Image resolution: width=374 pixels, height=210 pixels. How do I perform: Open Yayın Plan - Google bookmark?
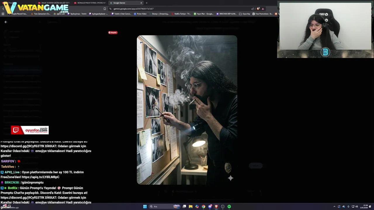tap(204, 14)
